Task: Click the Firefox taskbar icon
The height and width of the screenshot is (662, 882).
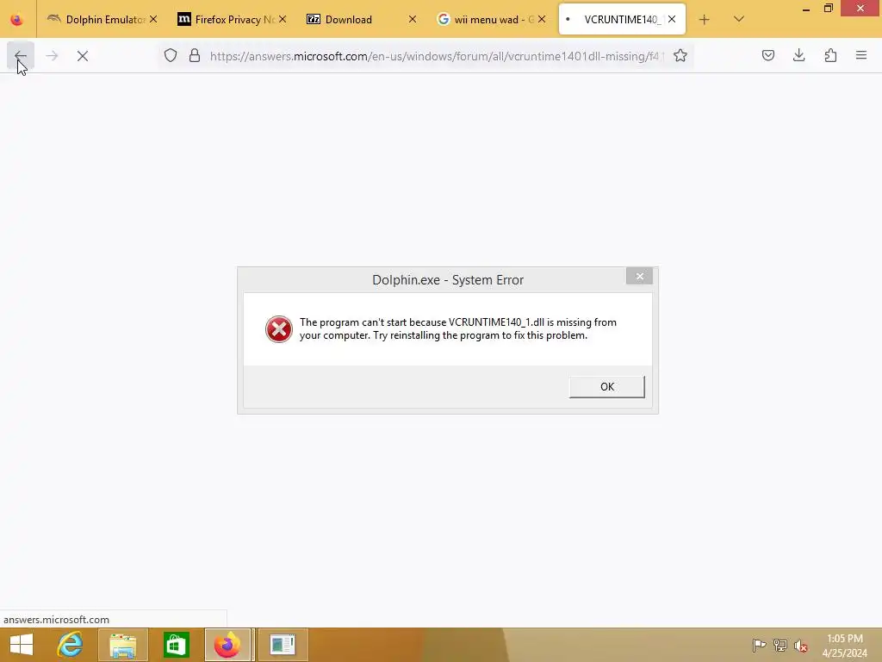Action: pos(227,645)
